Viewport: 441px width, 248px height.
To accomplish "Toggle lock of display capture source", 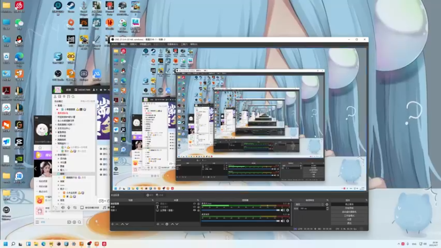I will pyautogui.click(x=198, y=211).
